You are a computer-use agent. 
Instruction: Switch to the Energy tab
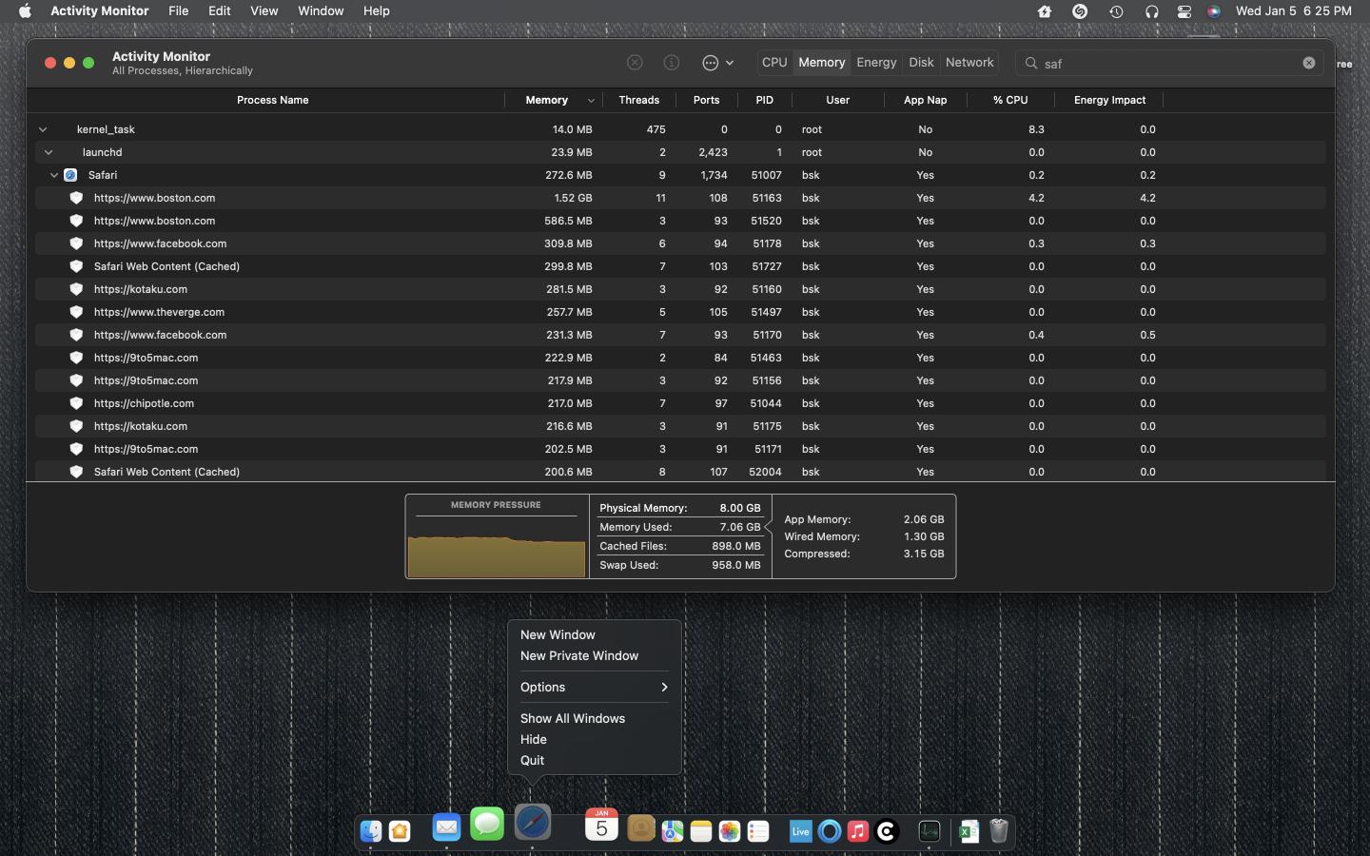click(x=876, y=63)
